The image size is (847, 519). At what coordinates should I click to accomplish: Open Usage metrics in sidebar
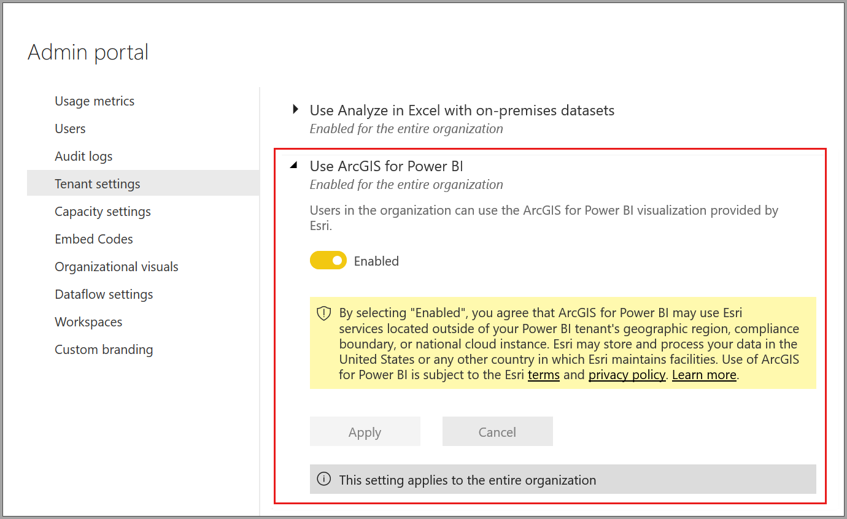pos(95,101)
